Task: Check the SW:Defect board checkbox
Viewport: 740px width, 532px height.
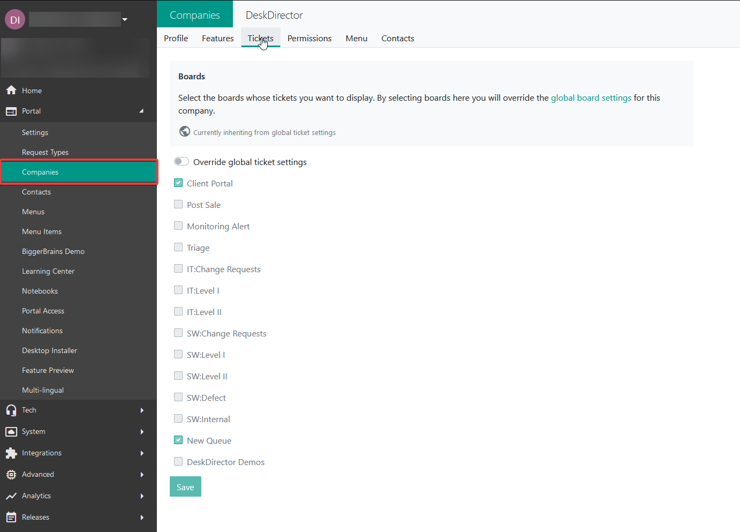Action: (x=178, y=397)
